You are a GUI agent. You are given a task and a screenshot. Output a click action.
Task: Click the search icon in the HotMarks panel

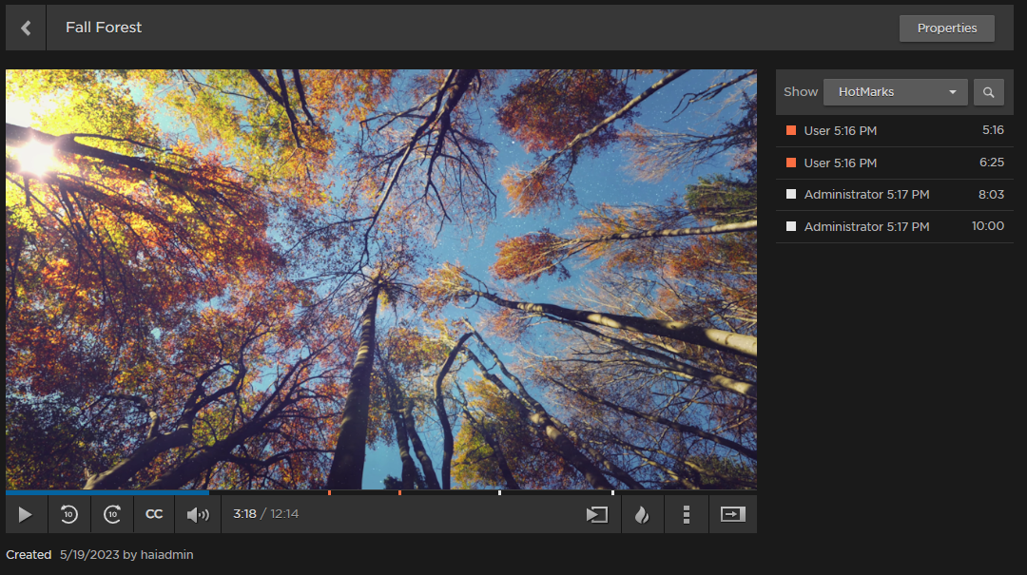(x=989, y=92)
